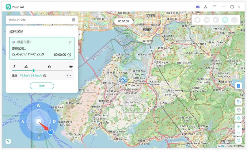Screen dimensions: 247x150
Task: Select the multi-spot route mode icon
Action: (216, 20)
